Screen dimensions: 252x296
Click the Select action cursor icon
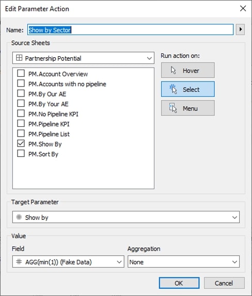pyautogui.click(x=173, y=89)
